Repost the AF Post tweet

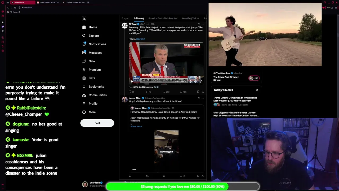pyautogui.click(x=147, y=92)
